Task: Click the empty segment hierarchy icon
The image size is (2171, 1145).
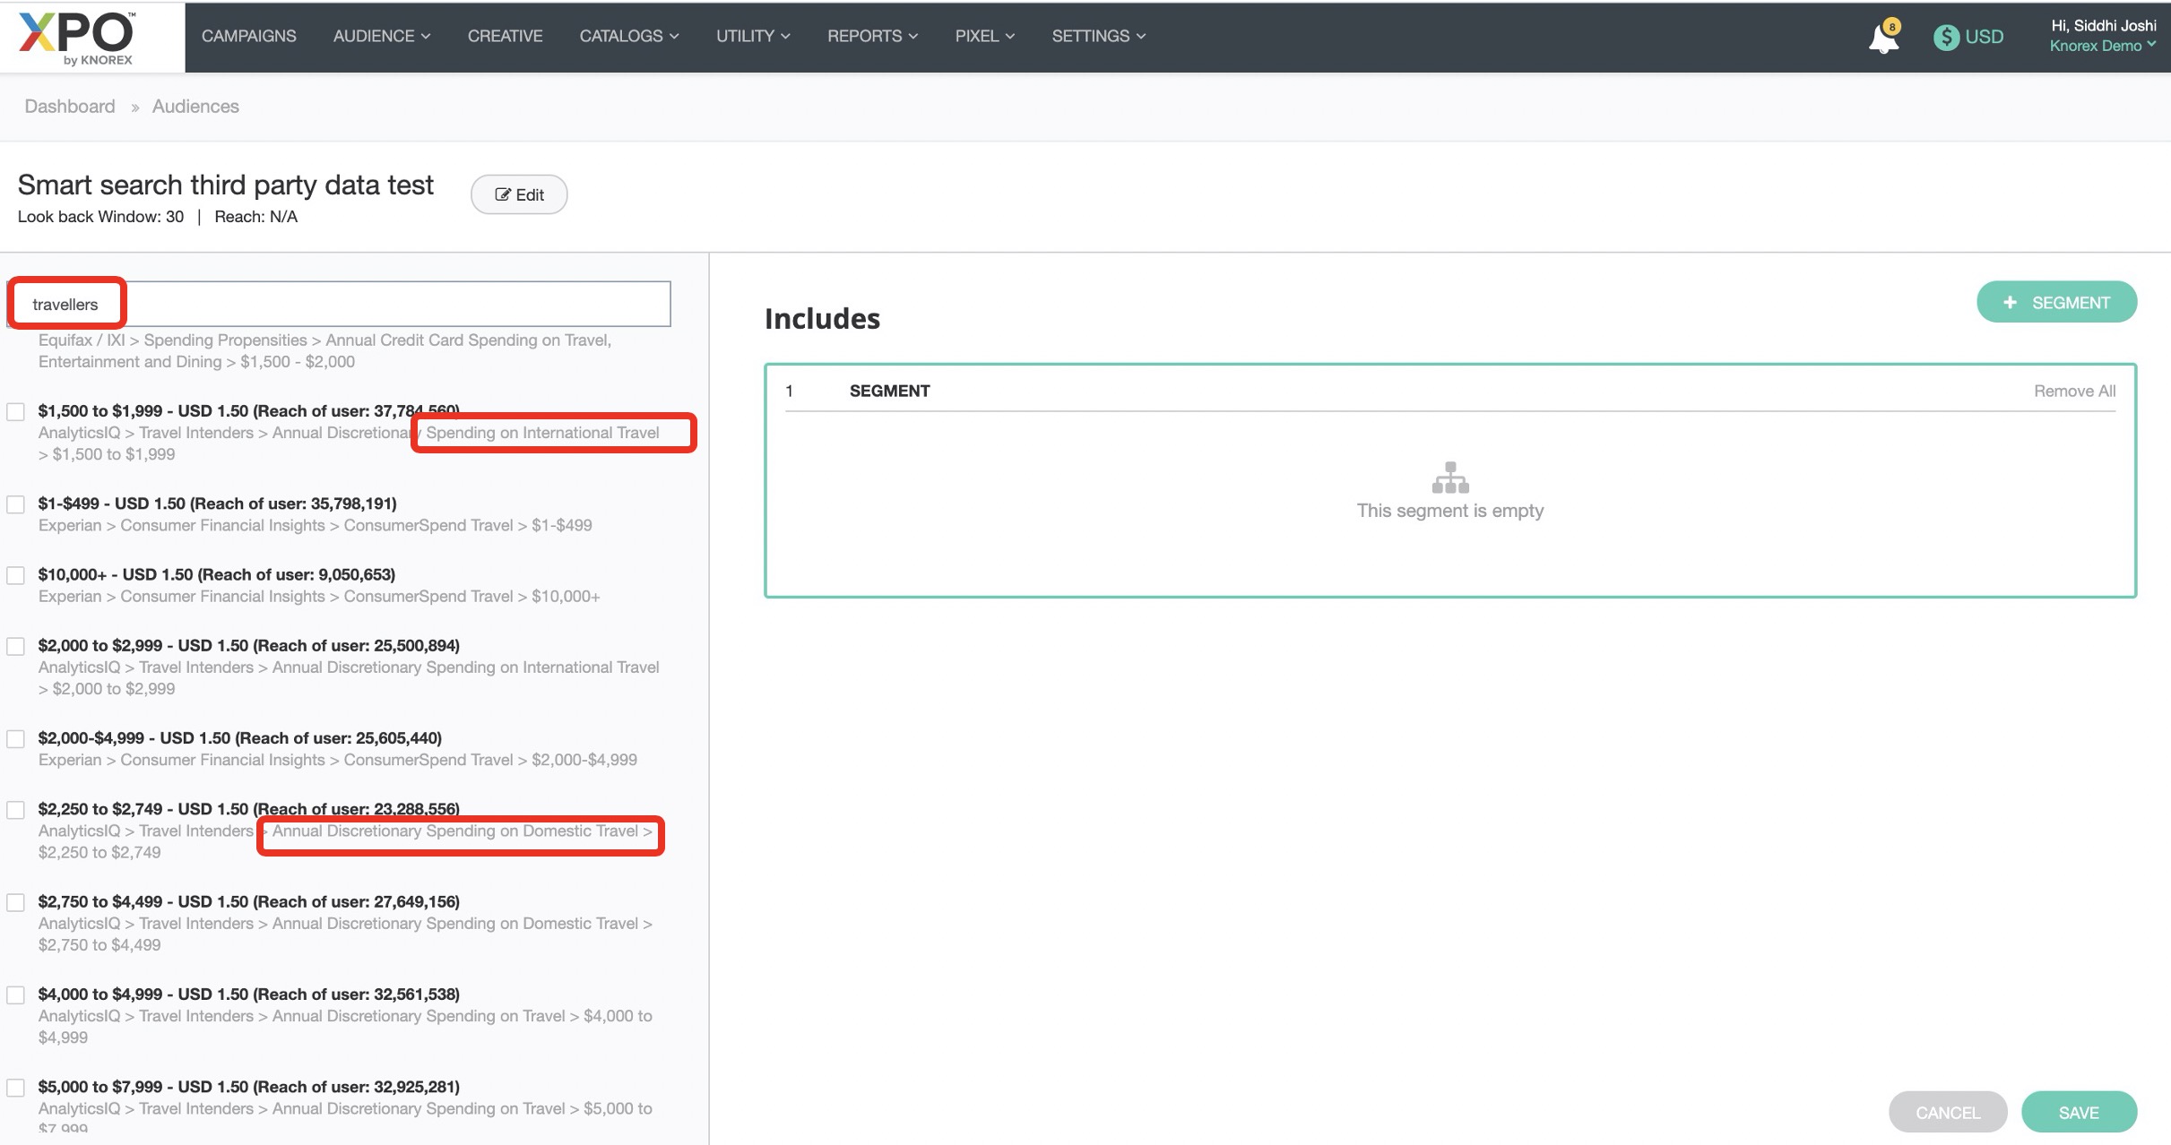Action: pos(1449,478)
